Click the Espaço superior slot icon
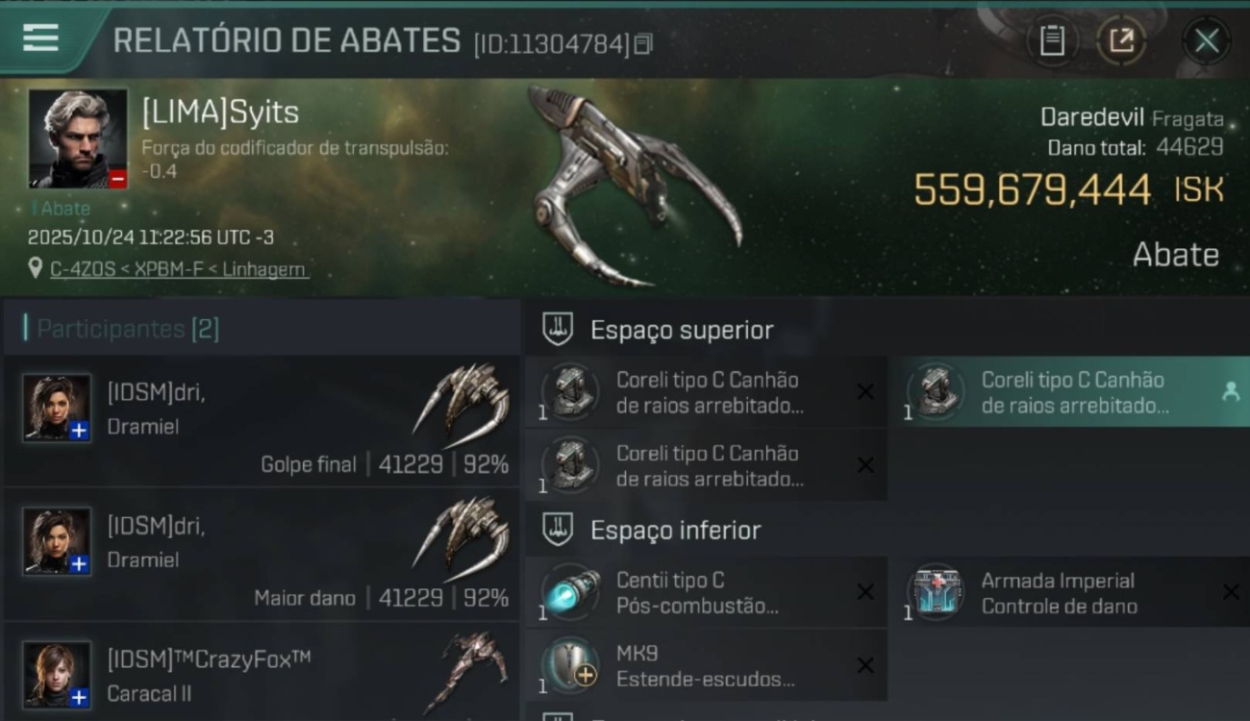The width and height of the screenshot is (1250, 721). point(558,330)
